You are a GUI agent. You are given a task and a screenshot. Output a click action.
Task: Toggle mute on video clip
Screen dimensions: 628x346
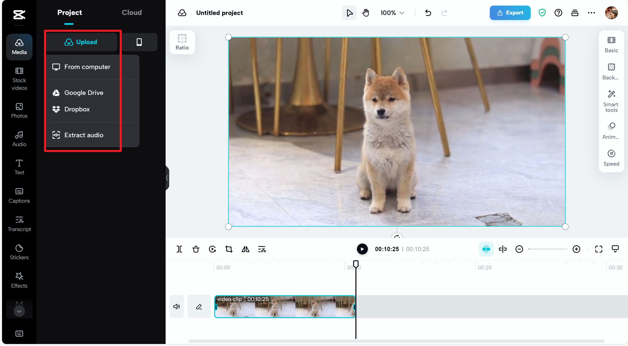pos(177,307)
